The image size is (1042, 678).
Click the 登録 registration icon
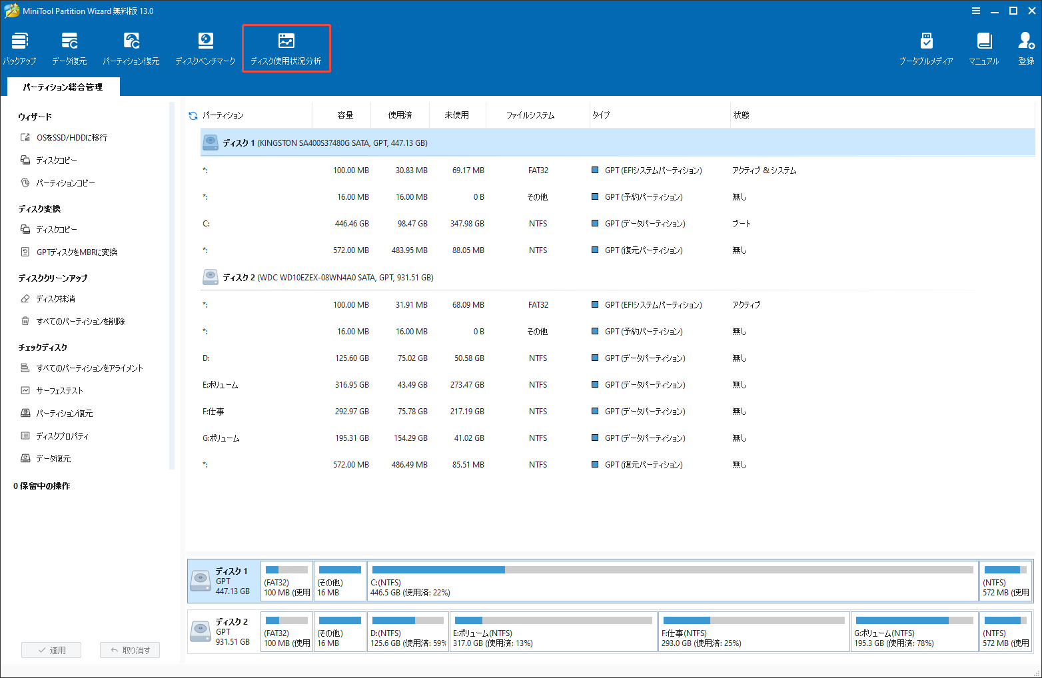pos(1025,47)
